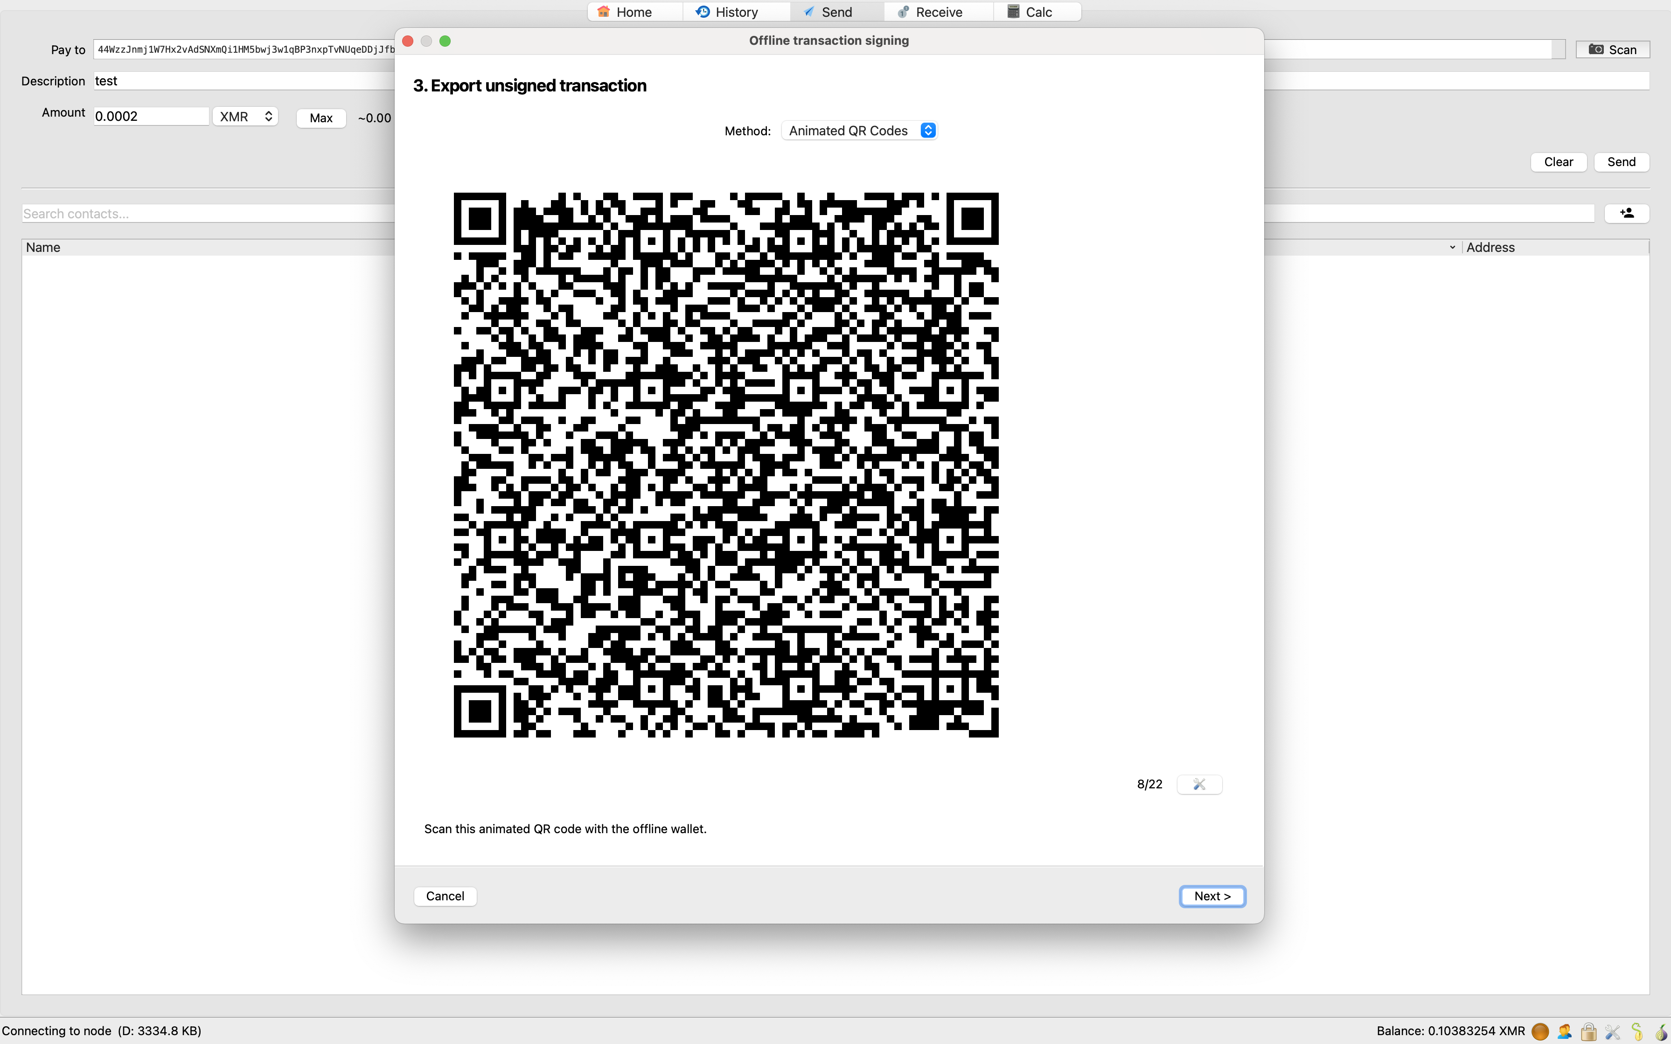The height and width of the screenshot is (1044, 1671).
Task: Click the Scan camera button
Action: click(1612, 50)
